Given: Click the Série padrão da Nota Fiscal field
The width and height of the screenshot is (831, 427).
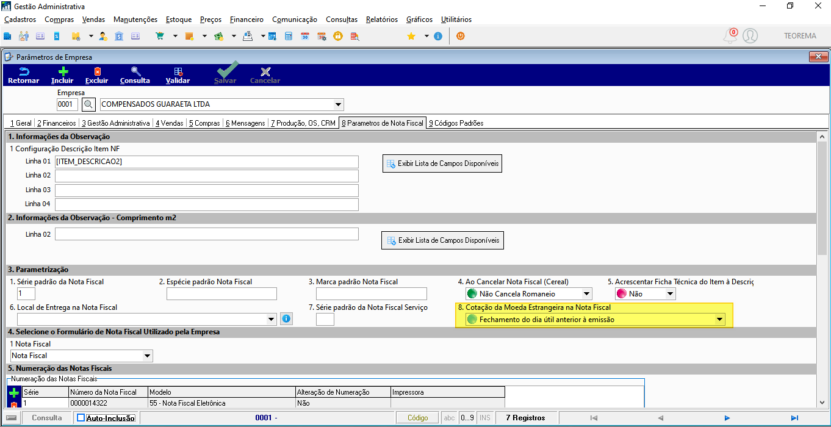Looking at the screenshot, I should [26, 294].
